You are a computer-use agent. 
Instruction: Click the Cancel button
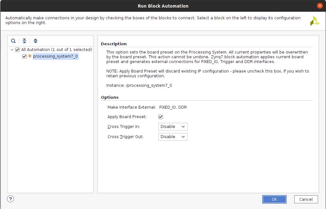(306, 199)
